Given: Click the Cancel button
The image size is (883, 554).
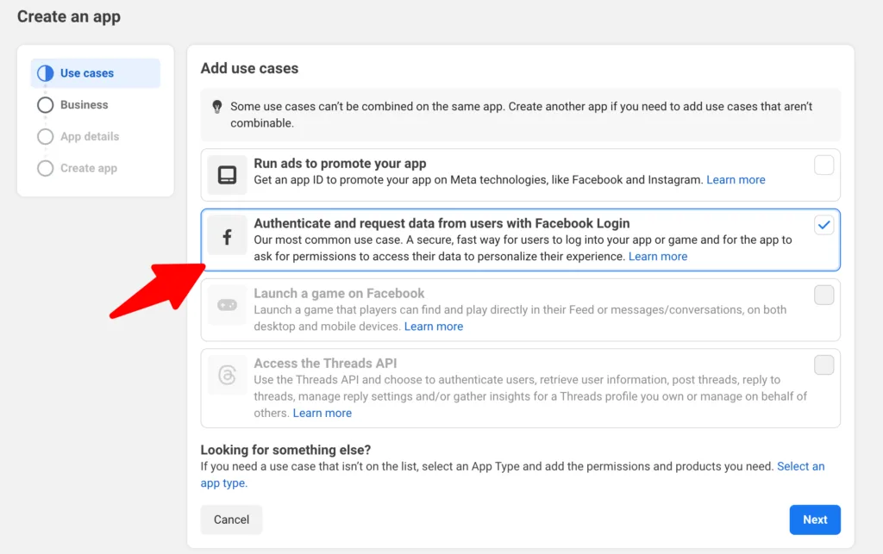Looking at the screenshot, I should (x=231, y=520).
